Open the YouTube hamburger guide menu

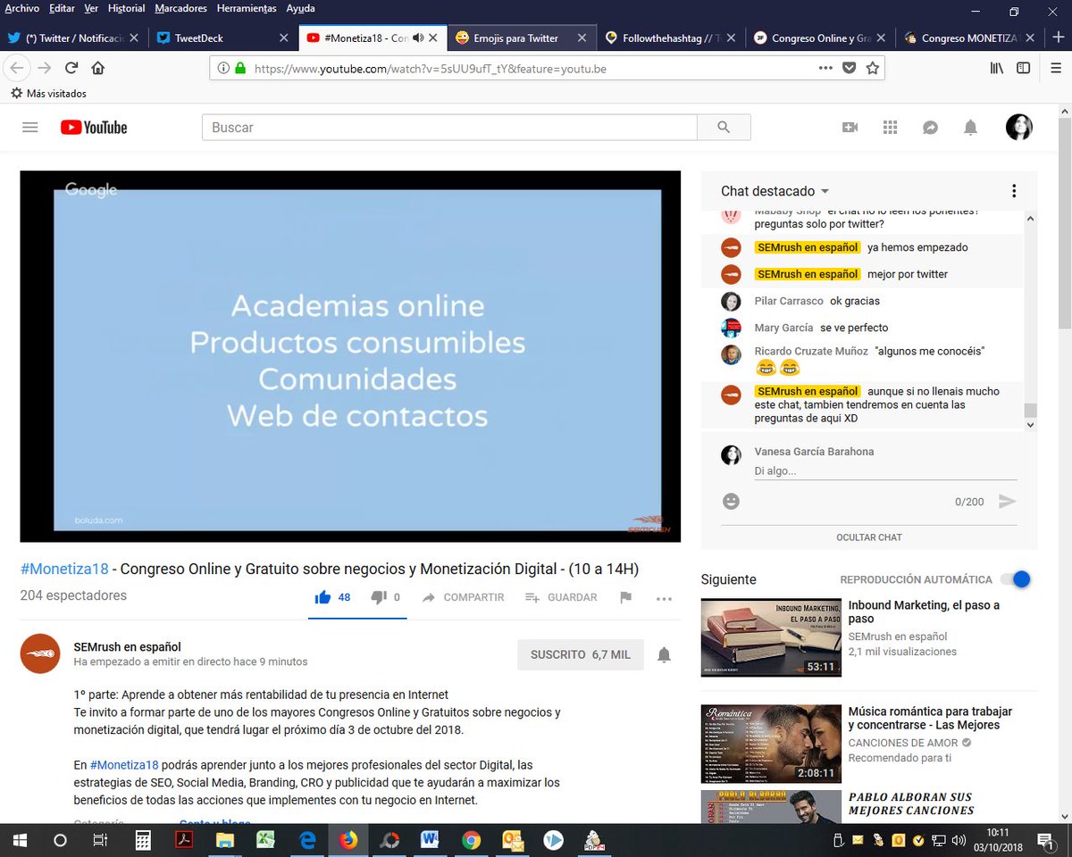pos(30,128)
